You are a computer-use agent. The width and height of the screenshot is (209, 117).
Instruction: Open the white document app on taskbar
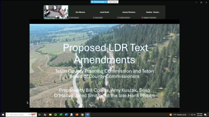point(72,115)
